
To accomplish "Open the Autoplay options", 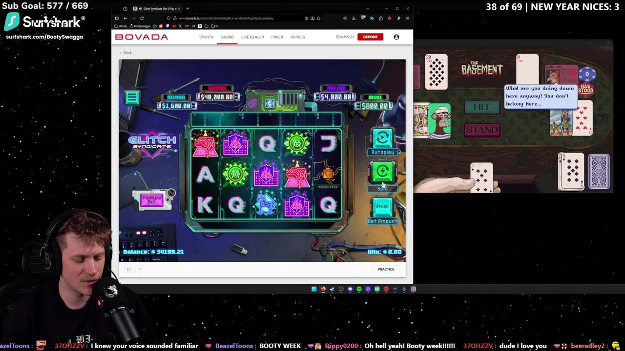I will [x=382, y=138].
